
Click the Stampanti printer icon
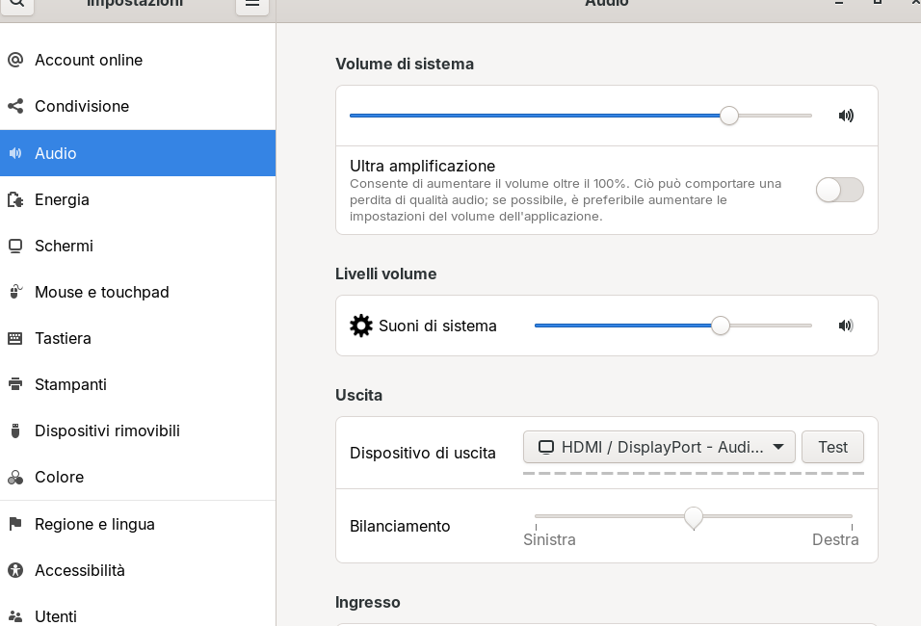pos(15,384)
